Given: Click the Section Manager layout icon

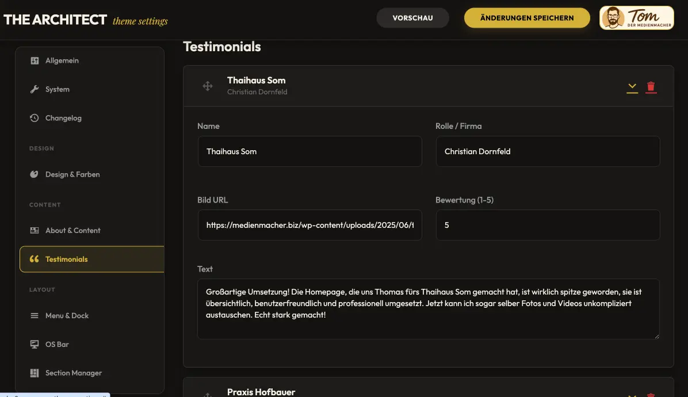Looking at the screenshot, I should pyautogui.click(x=34, y=373).
